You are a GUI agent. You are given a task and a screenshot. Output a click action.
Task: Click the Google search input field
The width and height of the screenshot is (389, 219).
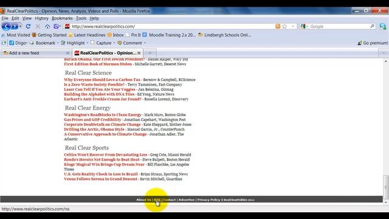[x=339, y=26]
